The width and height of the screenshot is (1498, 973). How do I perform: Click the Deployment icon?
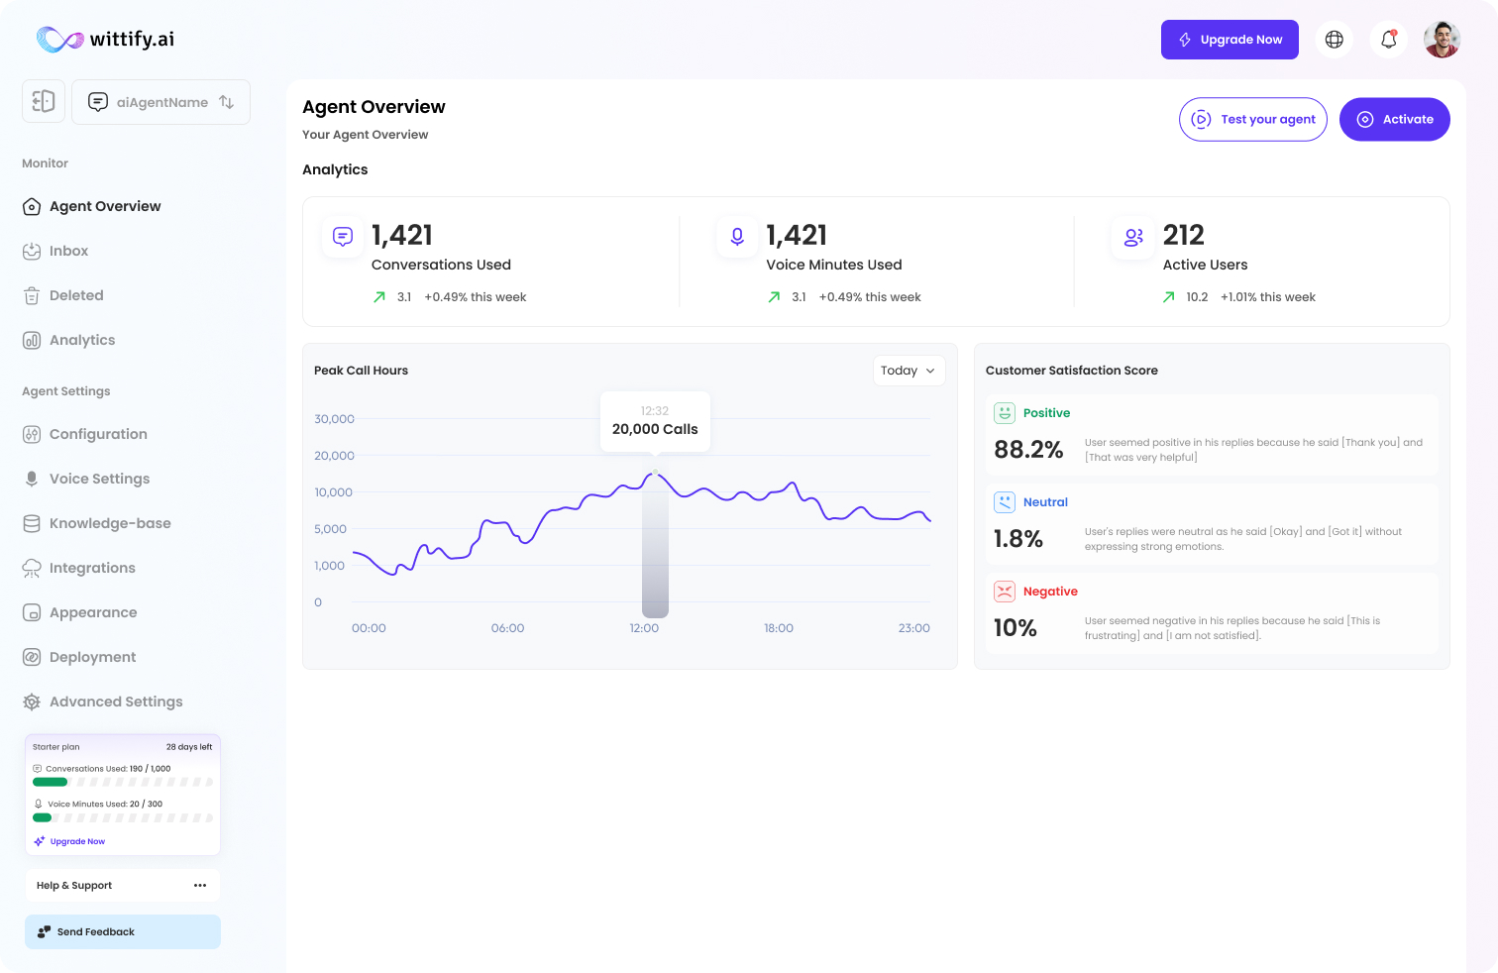[x=32, y=657]
